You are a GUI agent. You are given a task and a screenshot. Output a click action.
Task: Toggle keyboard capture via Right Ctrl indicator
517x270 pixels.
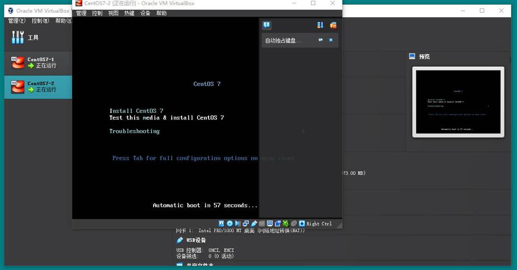click(x=319, y=223)
